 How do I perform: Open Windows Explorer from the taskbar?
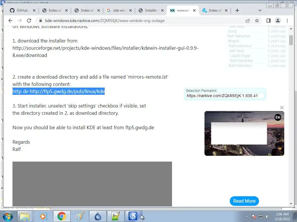click(x=25, y=216)
